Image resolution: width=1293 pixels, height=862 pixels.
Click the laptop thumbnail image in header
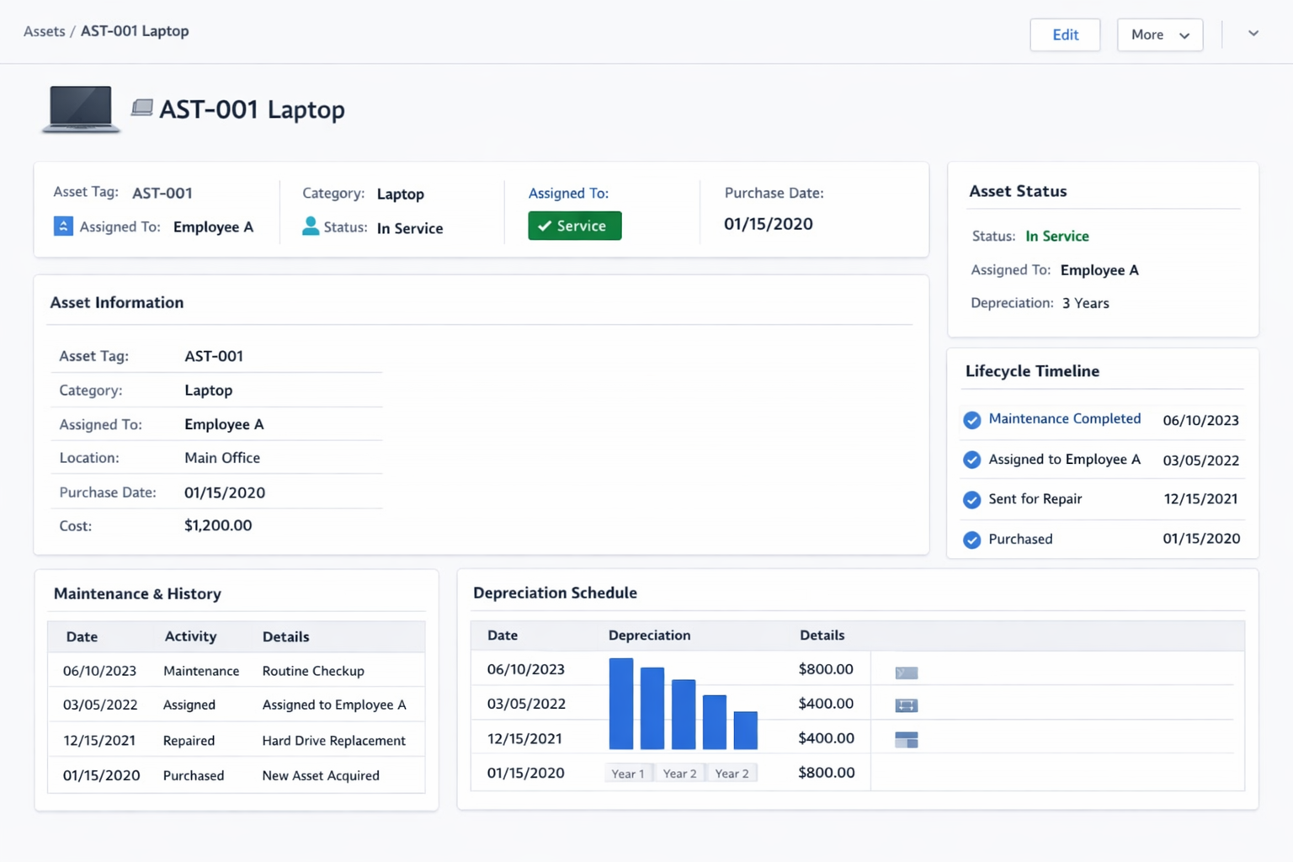tap(81, 109)
